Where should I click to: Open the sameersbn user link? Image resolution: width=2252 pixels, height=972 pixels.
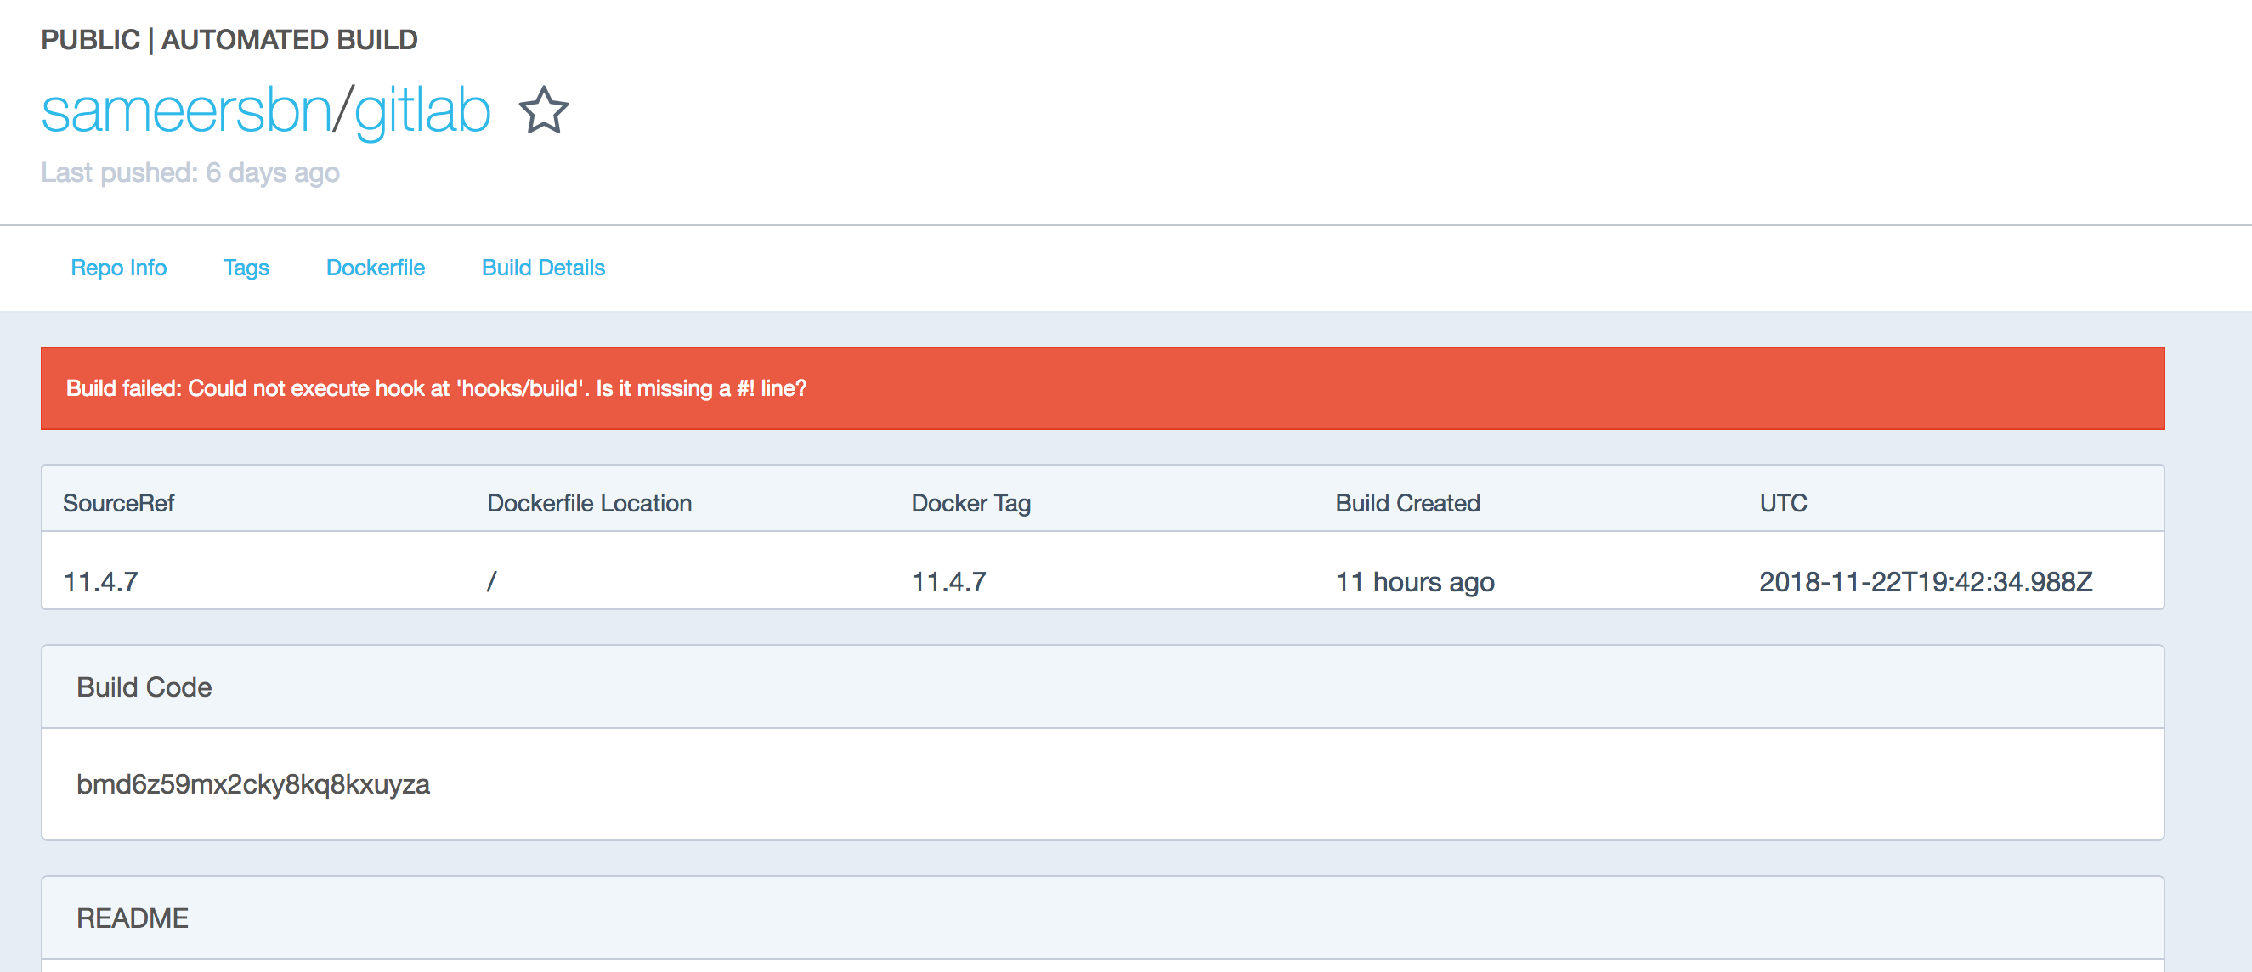pyautogui.click(x=186, y=111)
